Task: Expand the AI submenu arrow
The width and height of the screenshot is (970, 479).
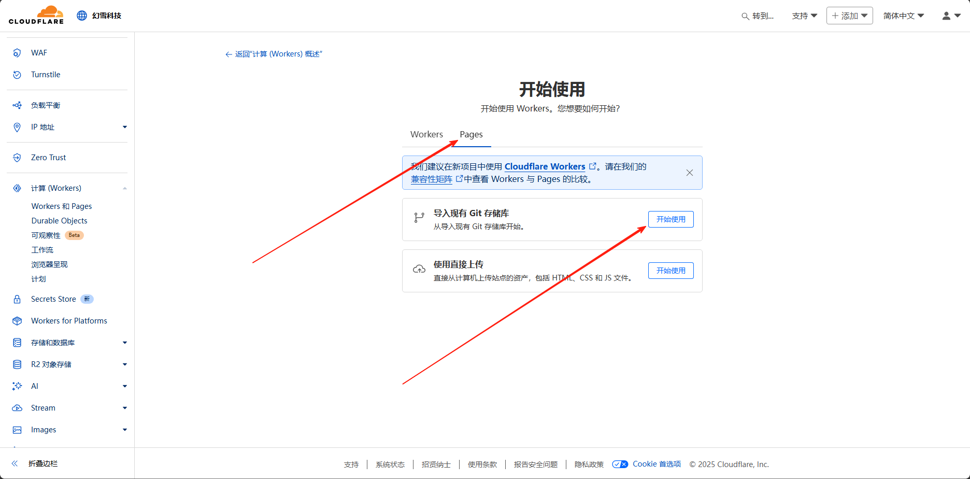Action: point(125,386)
